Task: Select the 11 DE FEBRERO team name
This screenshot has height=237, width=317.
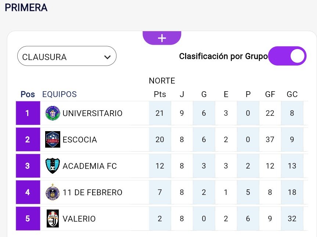Action: (x=92, y=192)
